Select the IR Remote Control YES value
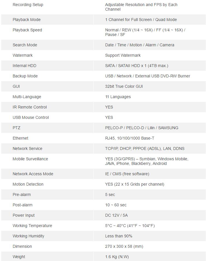This screenshot has width=206, height=261. [109, 107]
